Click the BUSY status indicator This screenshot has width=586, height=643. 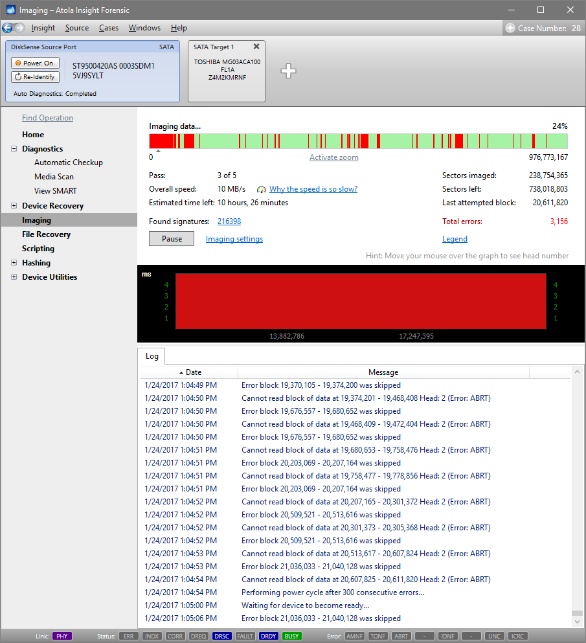point(291,636)
